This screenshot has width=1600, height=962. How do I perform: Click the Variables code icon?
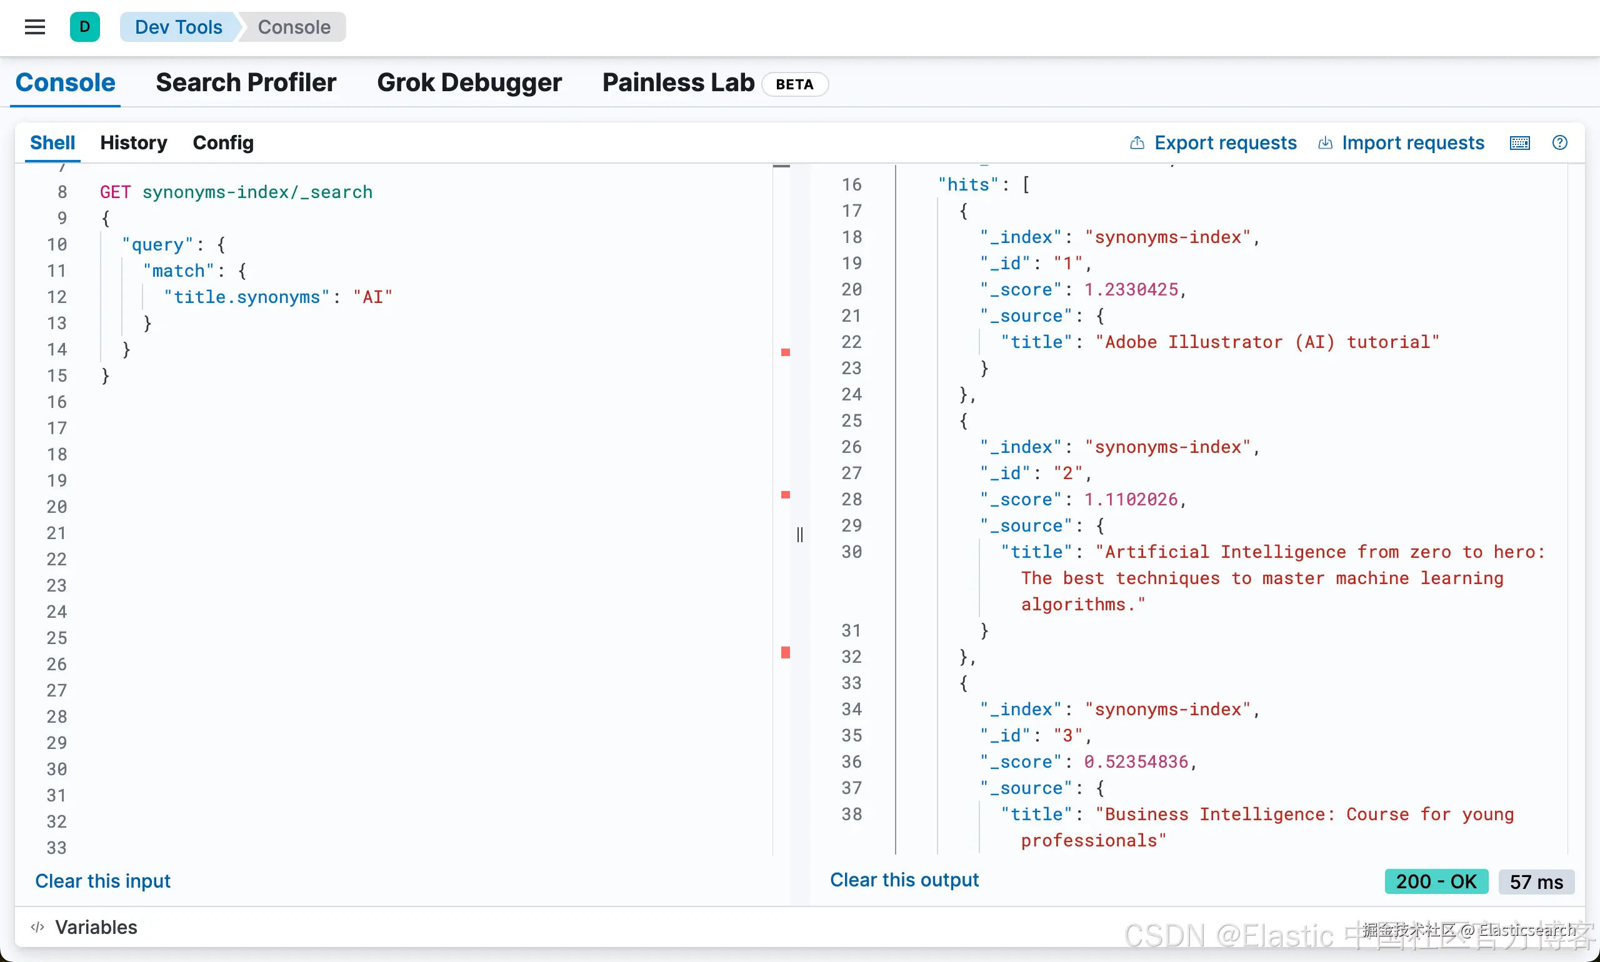[37, 927]
